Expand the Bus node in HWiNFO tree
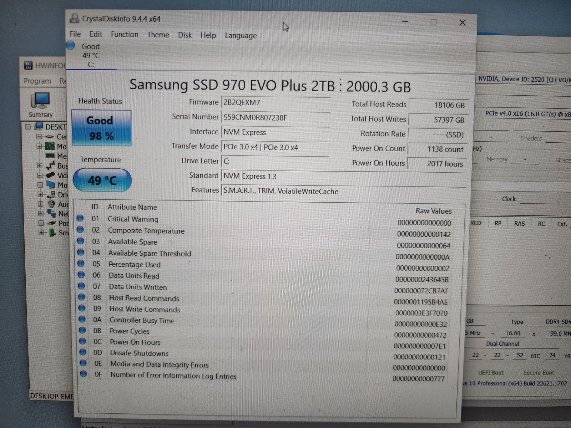 coord(40,165)
